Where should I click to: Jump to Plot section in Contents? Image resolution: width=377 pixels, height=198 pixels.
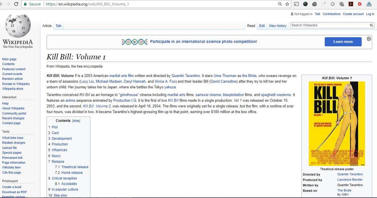(54, 127)
